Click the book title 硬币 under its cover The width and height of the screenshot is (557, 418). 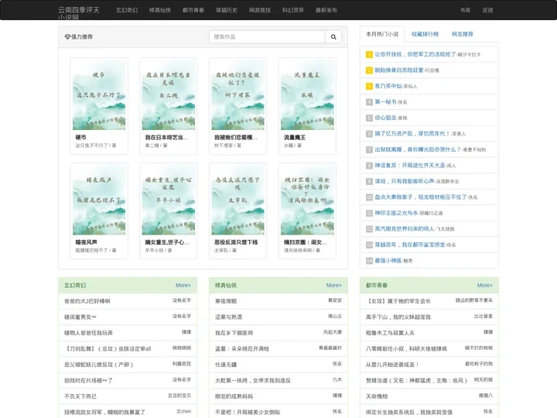[80, 137]
